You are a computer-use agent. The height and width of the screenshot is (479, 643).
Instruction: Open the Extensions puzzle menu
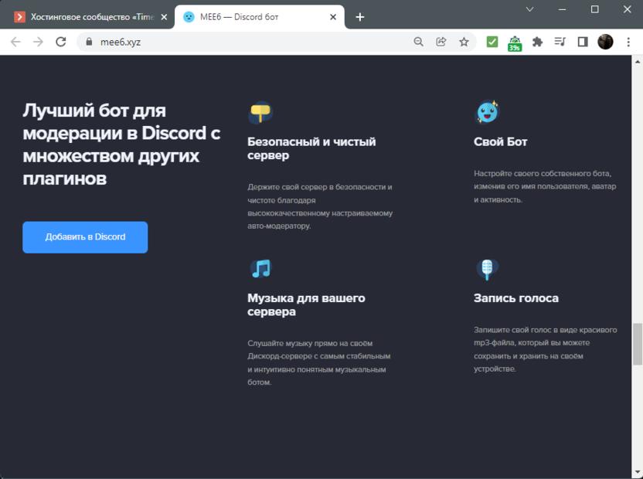537,42
